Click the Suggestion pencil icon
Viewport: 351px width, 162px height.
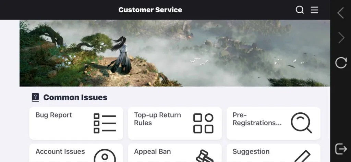(x=302, y=156)
